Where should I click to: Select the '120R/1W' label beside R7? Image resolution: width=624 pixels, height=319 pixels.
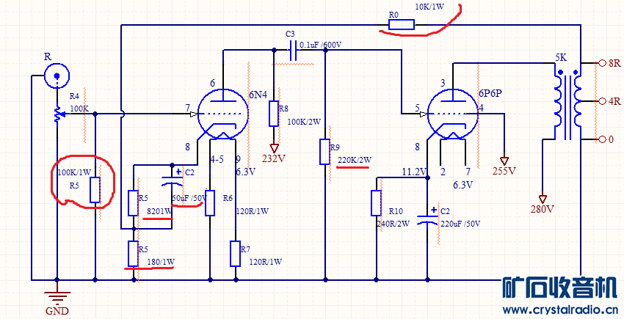[x=266, y=262]
